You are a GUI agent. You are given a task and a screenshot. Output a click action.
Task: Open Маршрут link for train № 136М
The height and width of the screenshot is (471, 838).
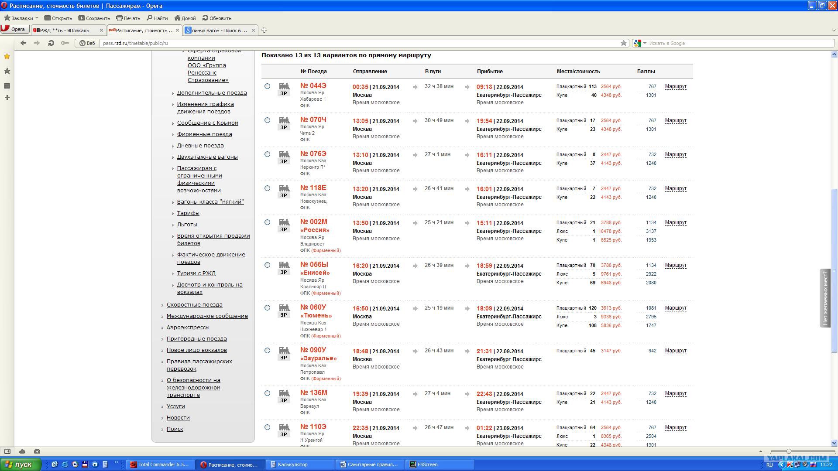click(x=675, y=393)
